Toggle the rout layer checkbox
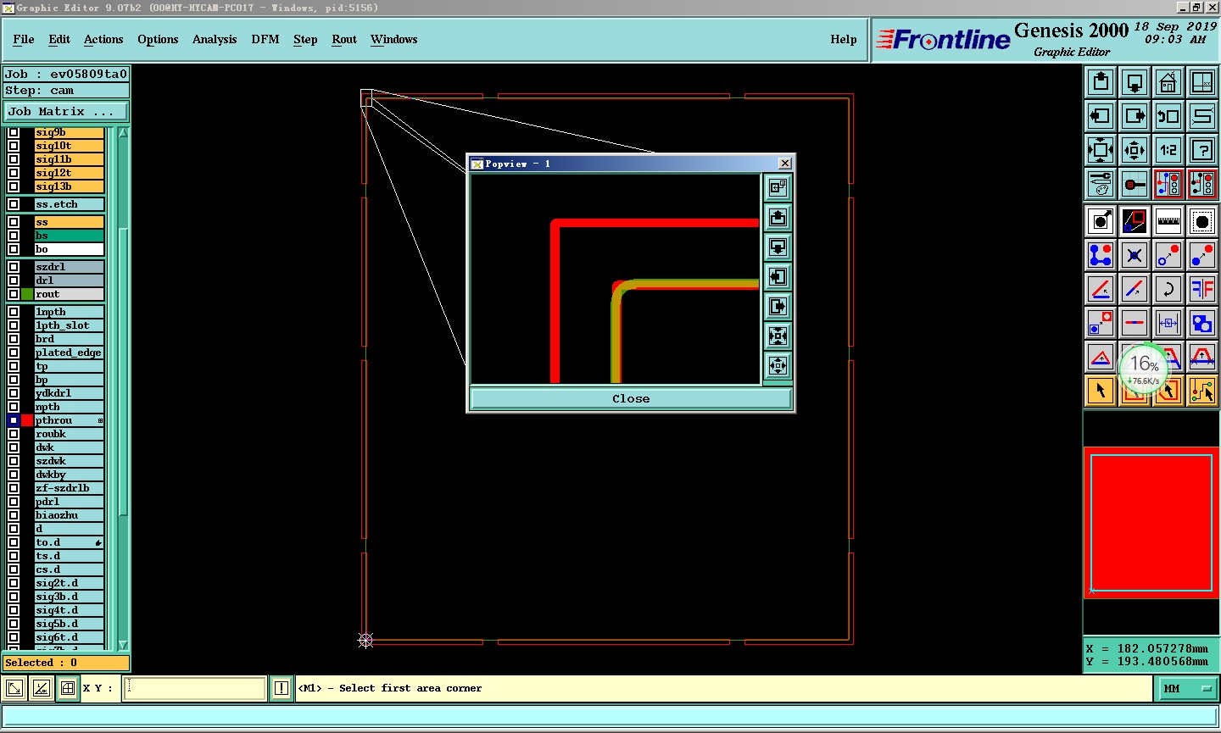 pyautogui.click(x=14, y=294)
